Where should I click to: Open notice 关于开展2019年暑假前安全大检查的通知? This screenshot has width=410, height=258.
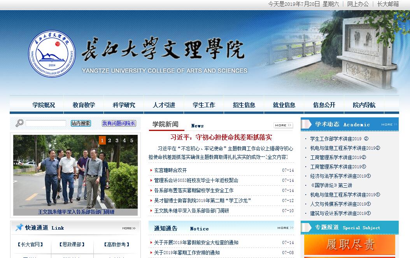[196, 242]
